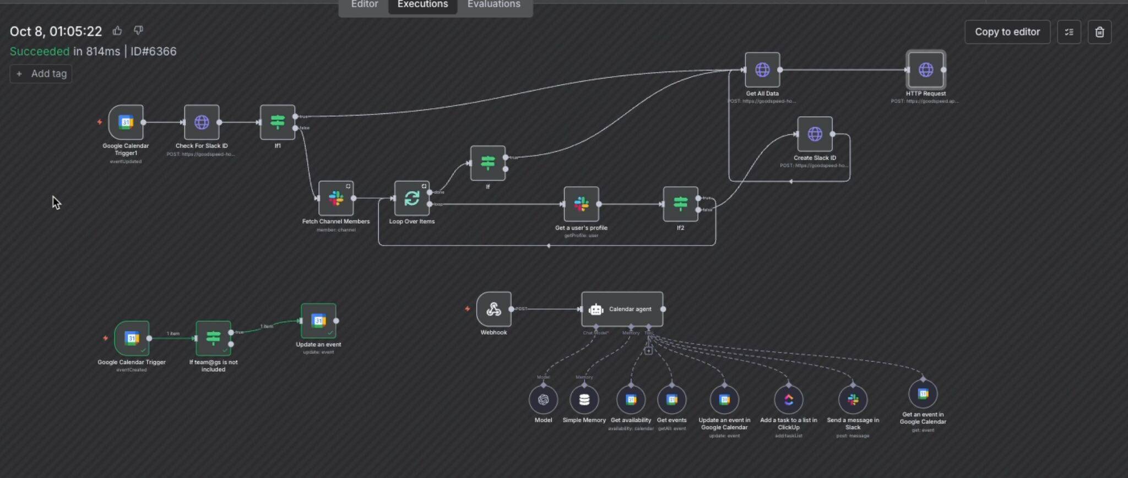
Task: Select the Create Slack ID node
Action: [815, 134]
